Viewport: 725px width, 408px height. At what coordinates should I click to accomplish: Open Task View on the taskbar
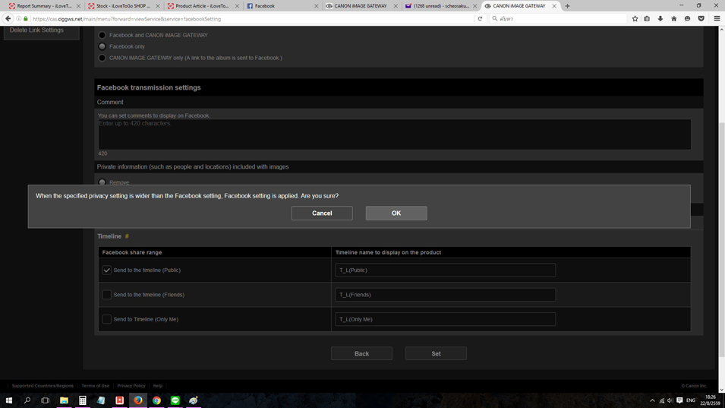point(46,400)
